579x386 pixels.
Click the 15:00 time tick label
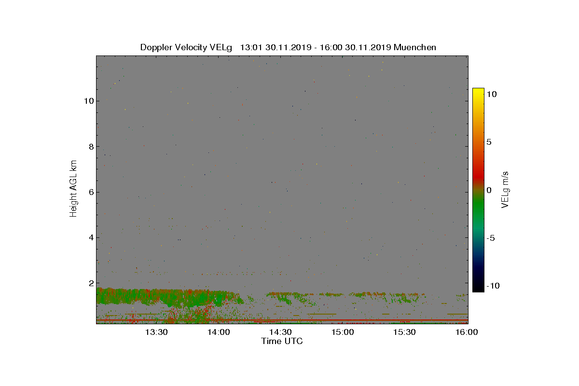point(343,332)
